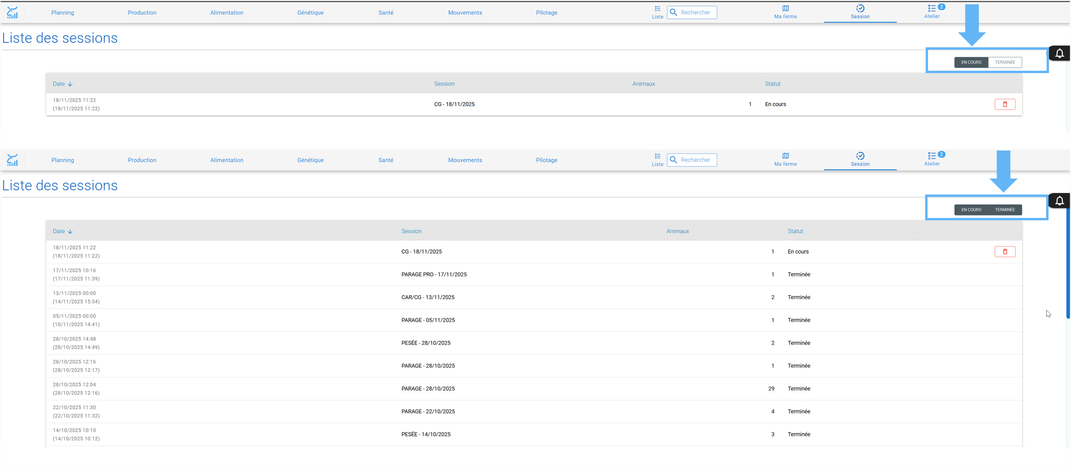
Task: Delete CG session via trash icon, bottom panel
Action: pos(1005,252)
